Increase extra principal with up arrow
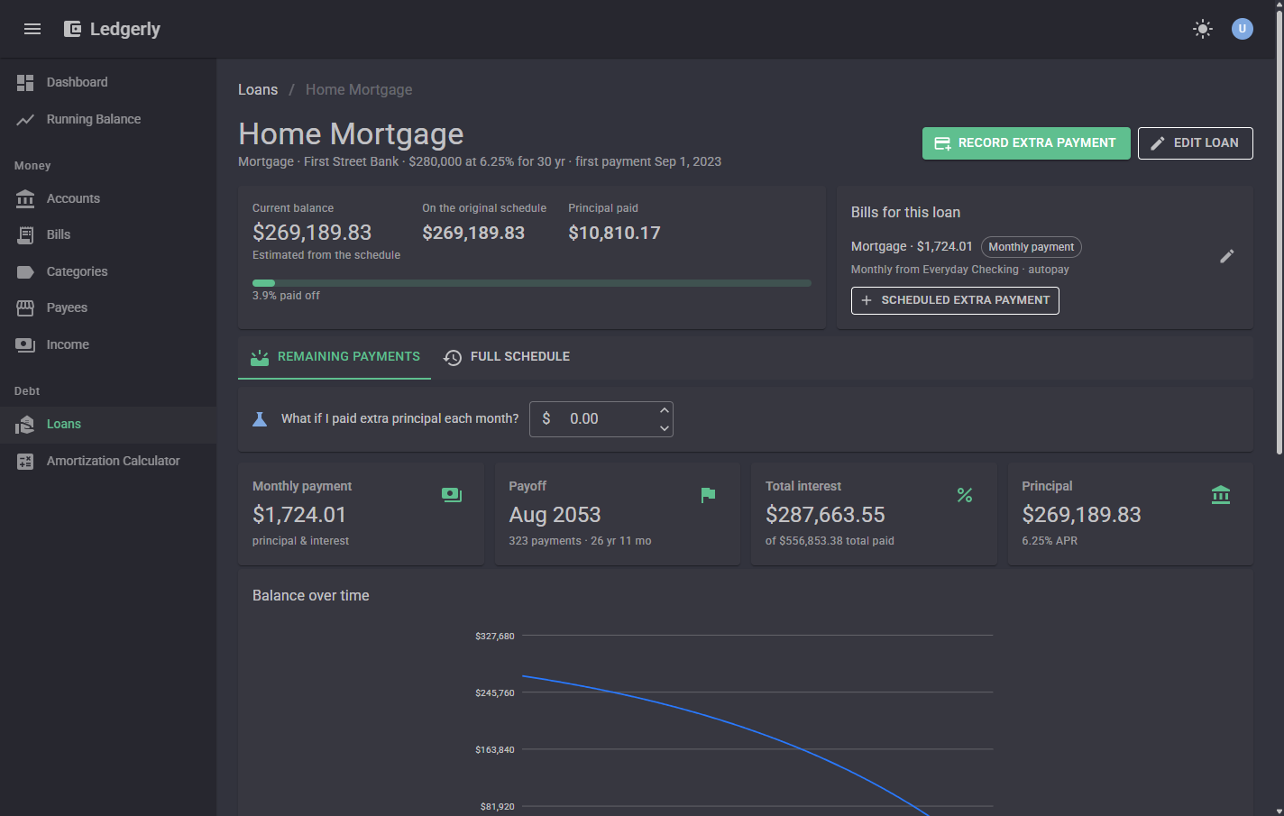1284x816 pixels. coord(665,410)
